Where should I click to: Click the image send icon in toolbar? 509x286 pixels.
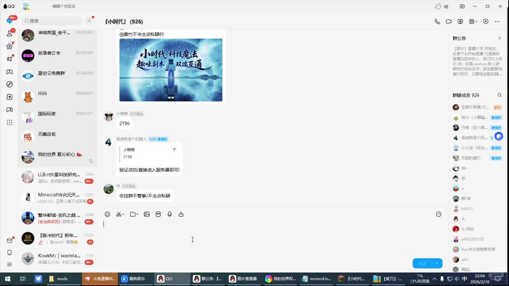click(x=147, y=214)
